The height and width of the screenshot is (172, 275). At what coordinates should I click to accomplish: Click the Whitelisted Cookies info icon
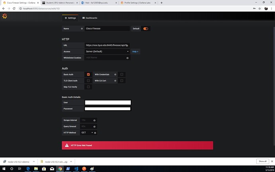pyautogui.click(x=128, y=58)
